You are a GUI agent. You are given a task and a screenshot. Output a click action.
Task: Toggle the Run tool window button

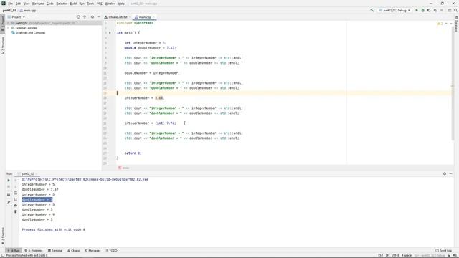pyautogui.click(x=14, y=251)
